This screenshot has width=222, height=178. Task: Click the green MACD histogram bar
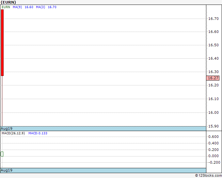point(2,154)
